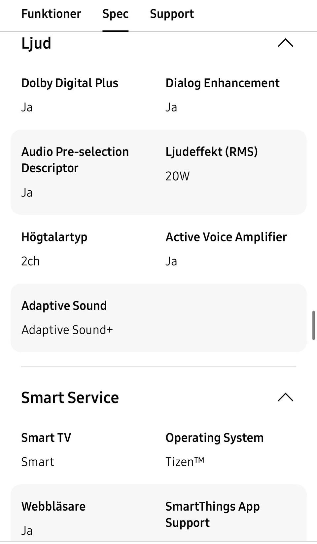This screenshot has width=317, height=544.
Task: Tap the Webbläsare spec label
Action: point(53,507)
